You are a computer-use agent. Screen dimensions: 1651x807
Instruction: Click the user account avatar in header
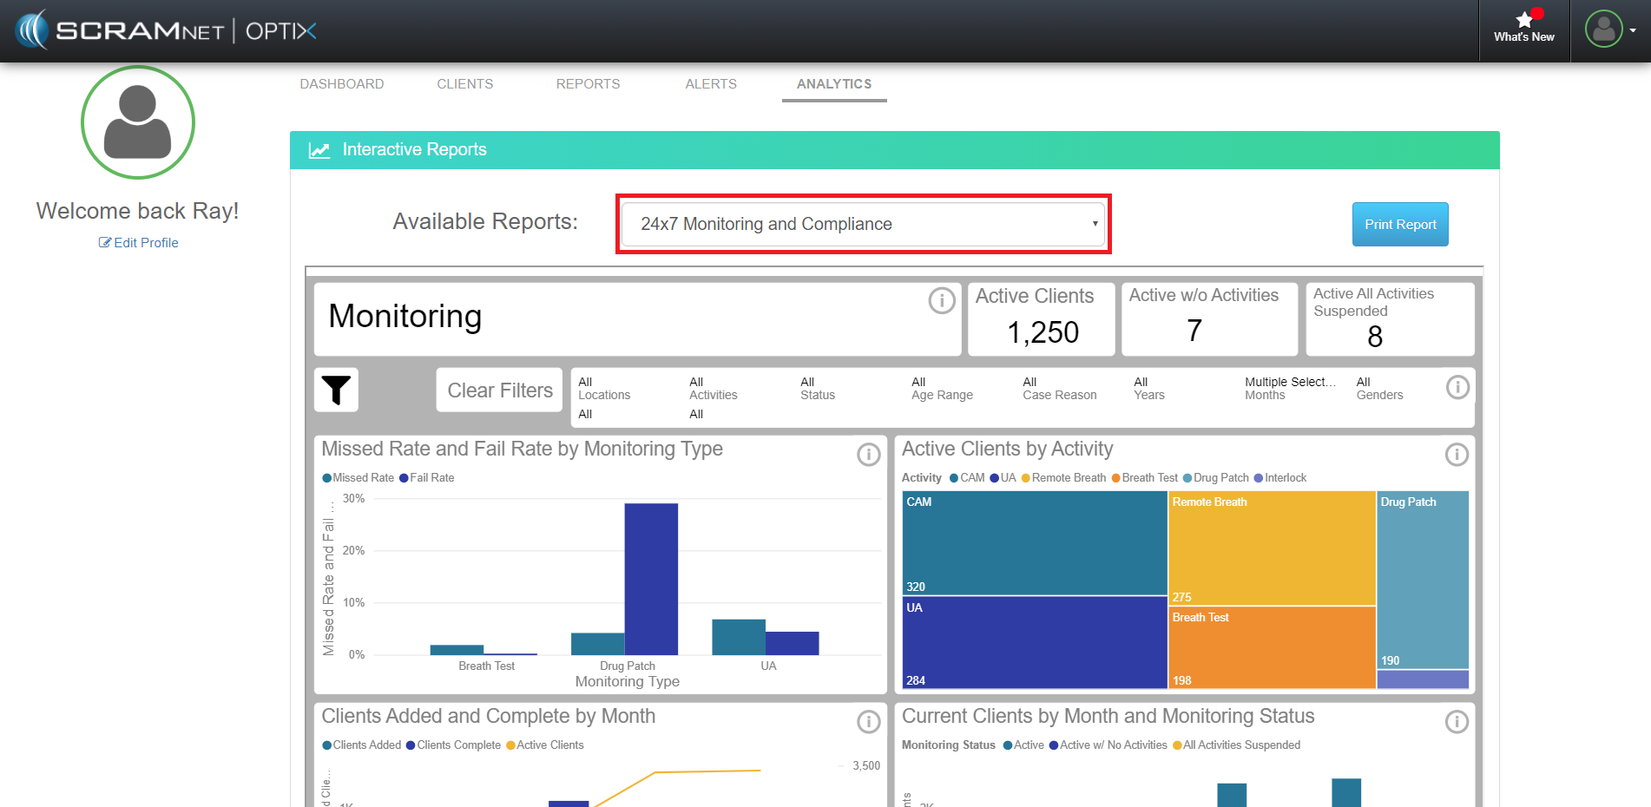(x=1603, y=30)
